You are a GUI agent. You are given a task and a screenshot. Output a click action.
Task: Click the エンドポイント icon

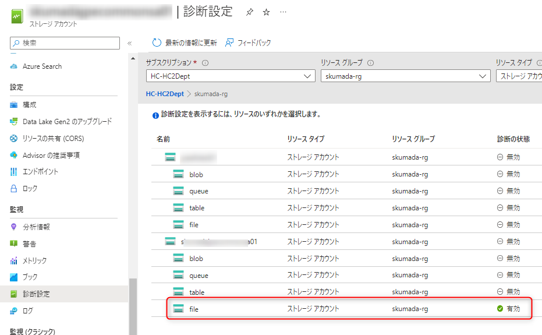point(13,172)
